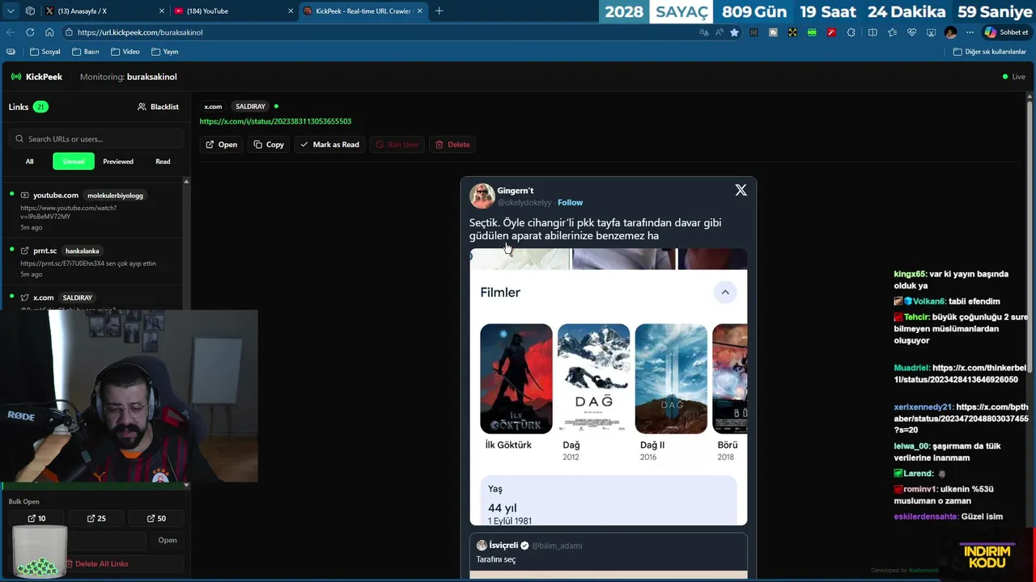Click the 21 links count badge
The width and height of the screenshot is (1036, 582).
click(40, 107)
